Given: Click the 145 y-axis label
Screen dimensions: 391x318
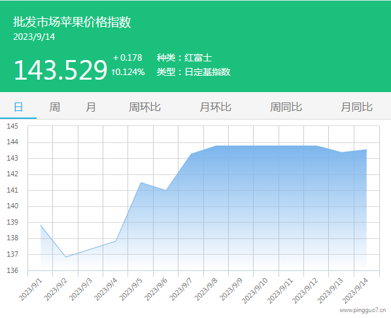Looking at the screenshot, I should [x=12, y=126].
